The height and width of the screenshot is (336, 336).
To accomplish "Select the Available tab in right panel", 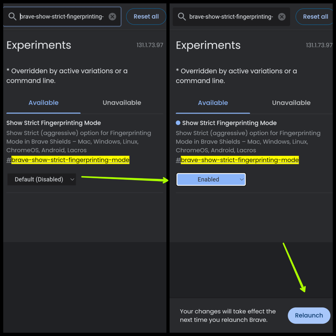I will 213,103.
